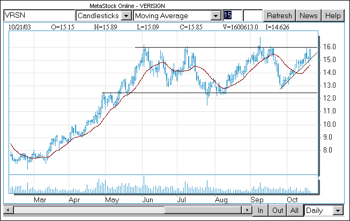Click the period field showing 15

coord(233,16)
